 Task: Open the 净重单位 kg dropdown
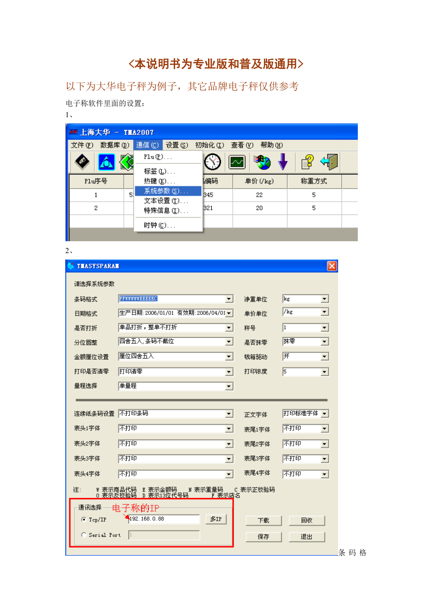click(324, 299)
